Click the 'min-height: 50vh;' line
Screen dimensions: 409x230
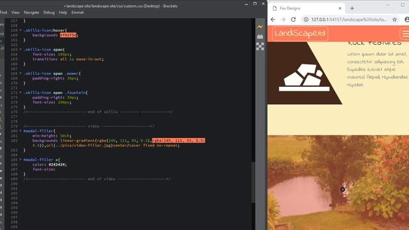coord(52,135)
